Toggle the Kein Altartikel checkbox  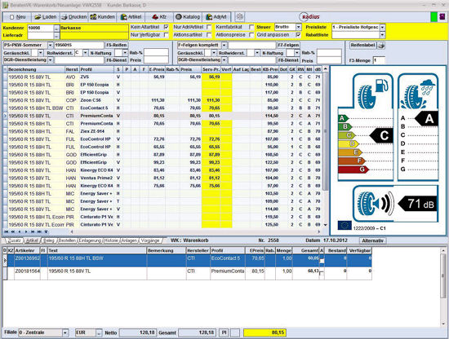point(166,27)
